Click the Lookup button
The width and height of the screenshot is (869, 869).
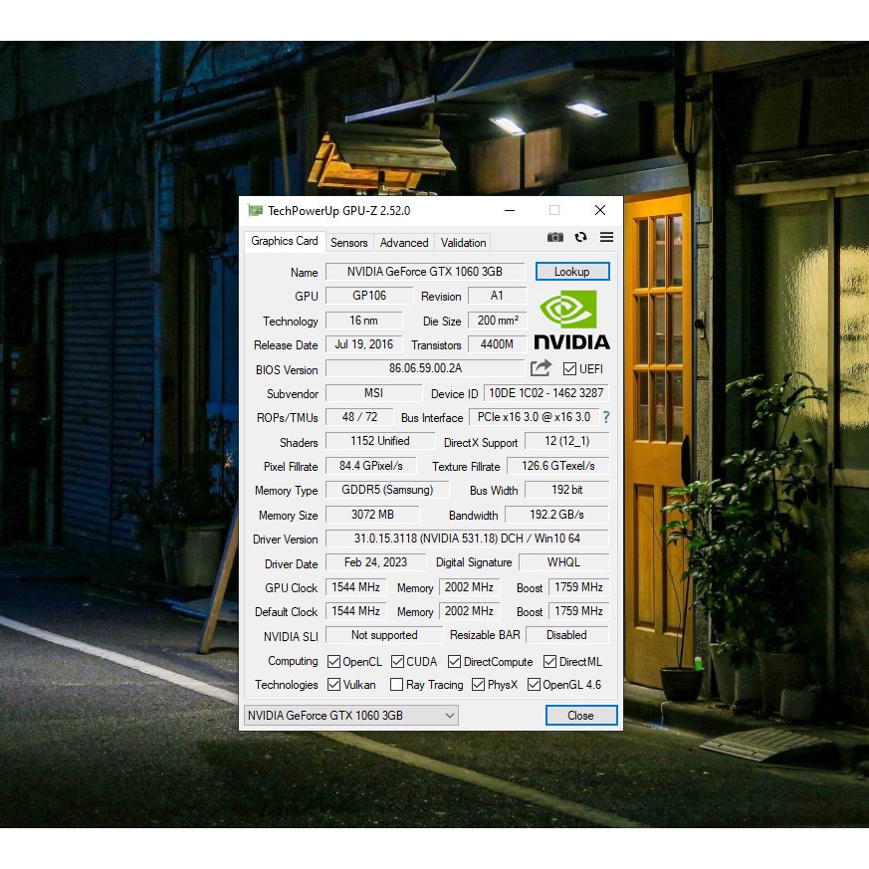click(572, 272)
